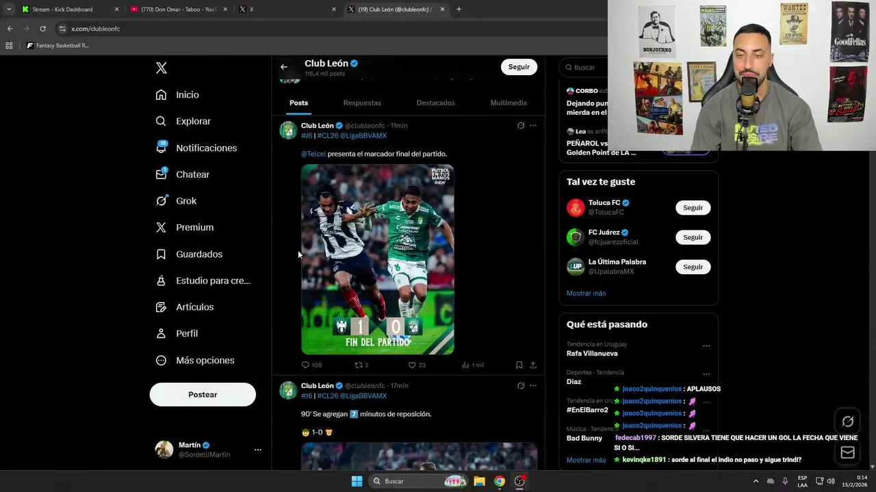Click the X search Buscar field

[x=585, y=67]
